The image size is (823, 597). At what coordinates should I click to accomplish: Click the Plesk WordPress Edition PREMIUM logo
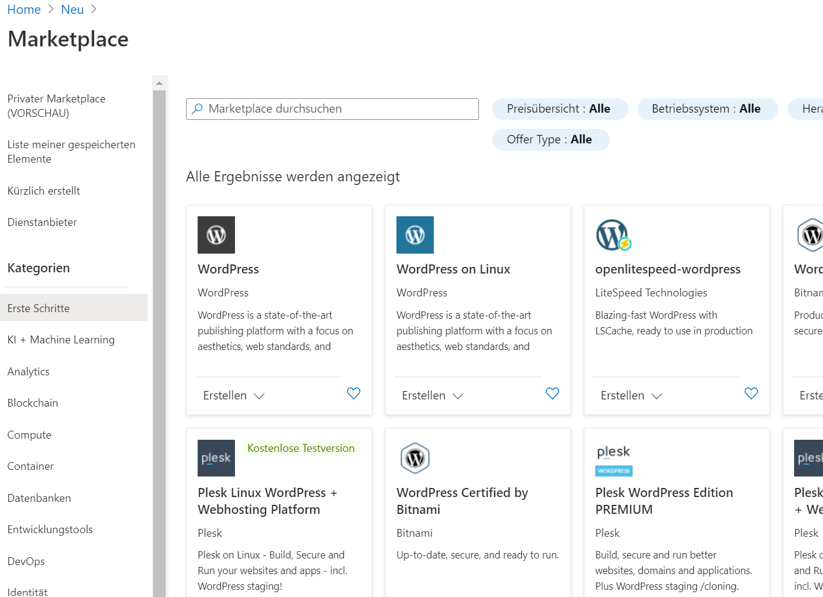(x=614, y=460)
